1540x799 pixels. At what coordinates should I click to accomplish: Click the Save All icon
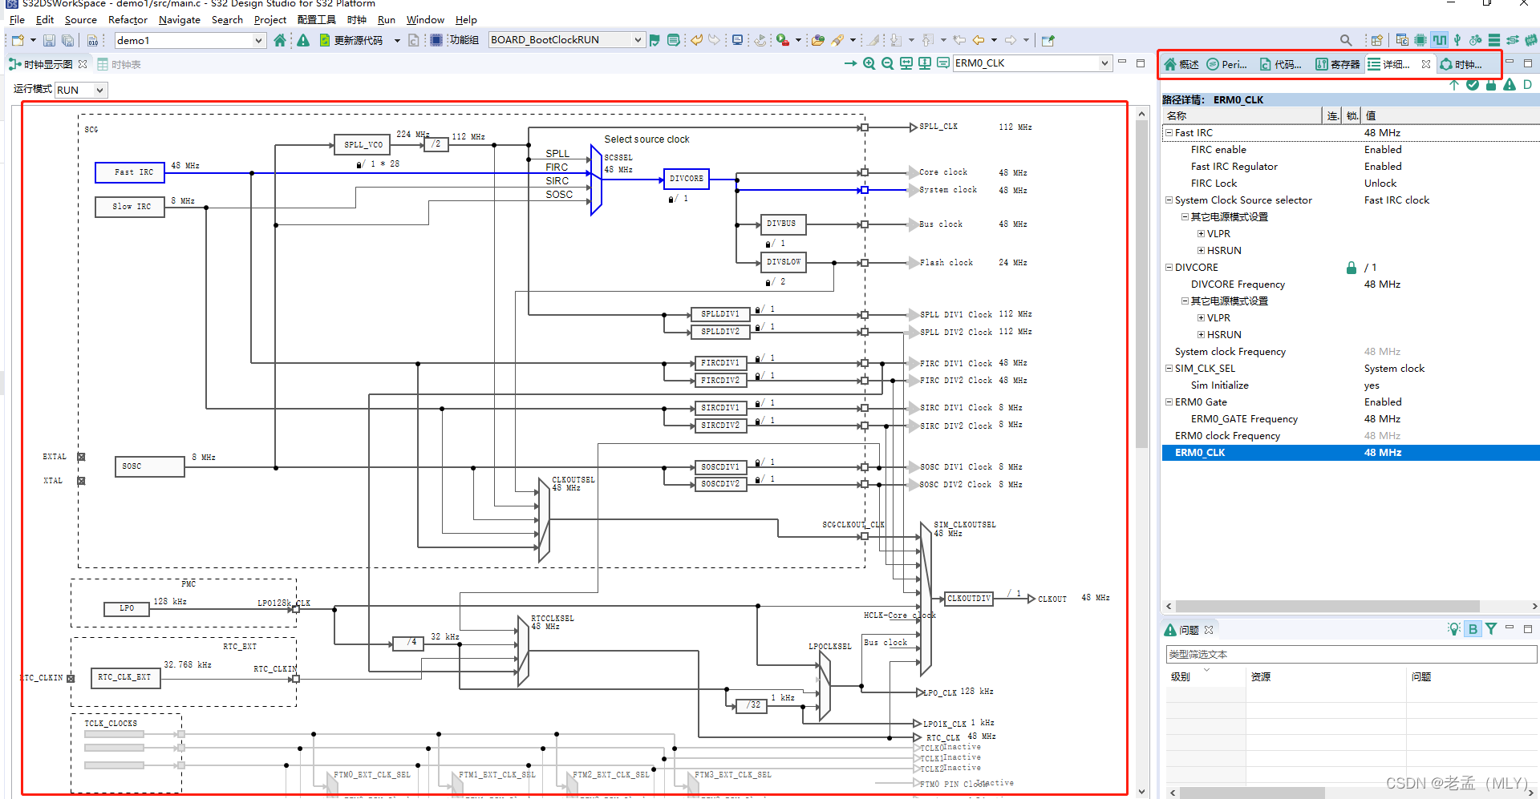coord(68,40)
